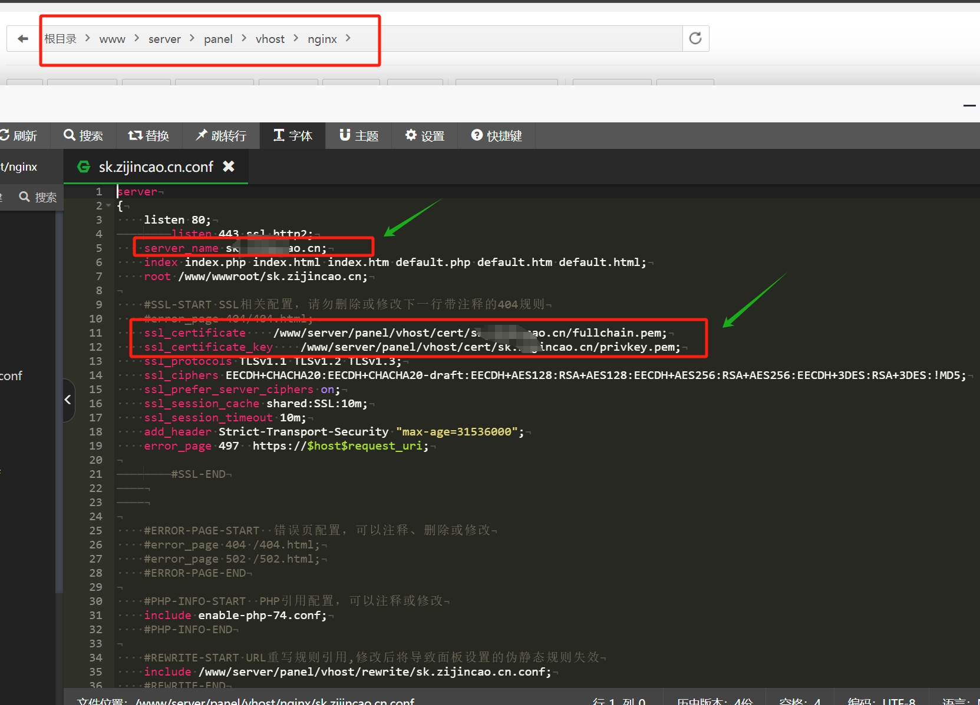Open the 字体 font settings
This screenshot has width=980, height=705.
(293, 136)
